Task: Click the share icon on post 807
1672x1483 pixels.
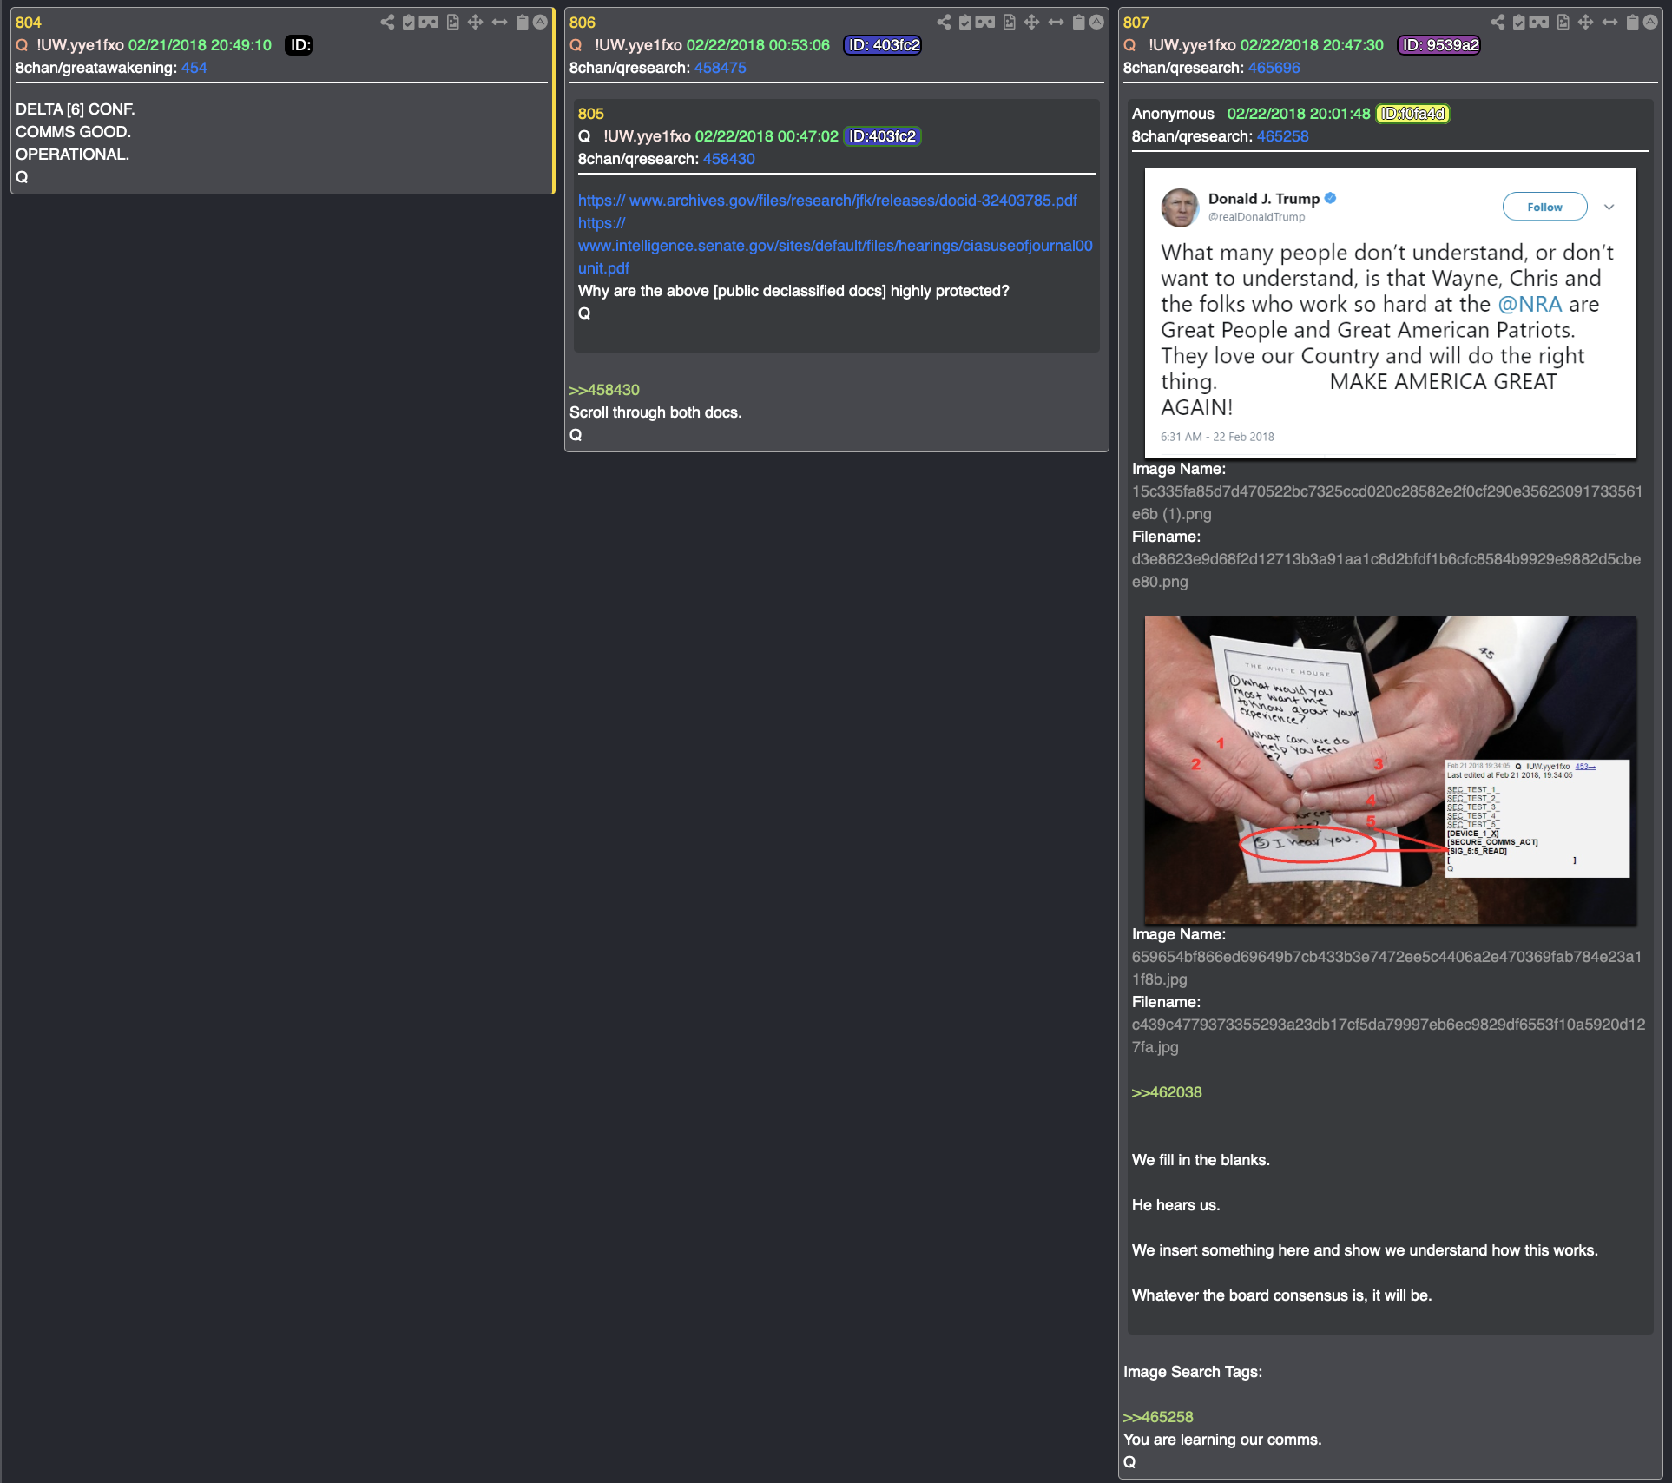Action: pyautogui.click(x=1498, y=22)
